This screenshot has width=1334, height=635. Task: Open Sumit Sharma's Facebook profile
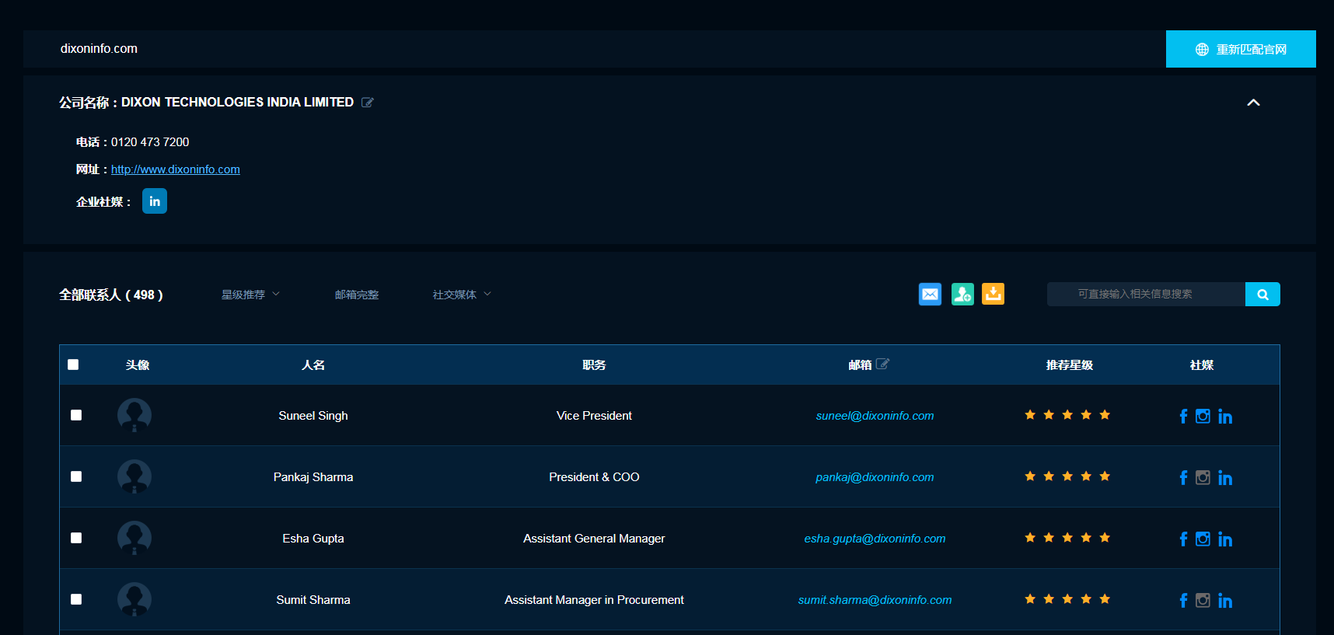coord(1183,600)
